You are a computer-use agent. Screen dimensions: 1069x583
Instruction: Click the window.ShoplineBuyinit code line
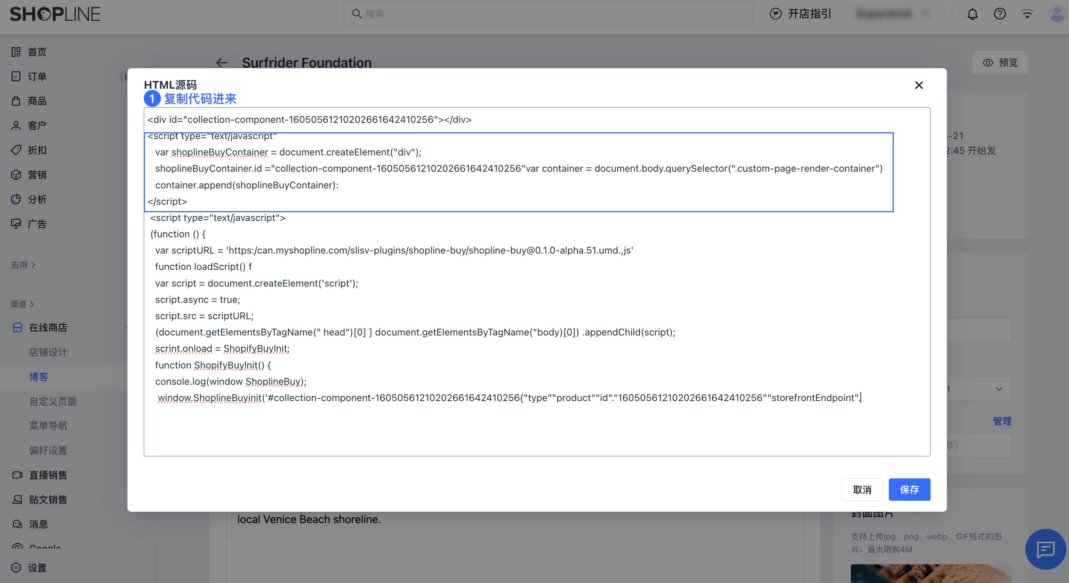coord(509,398)
